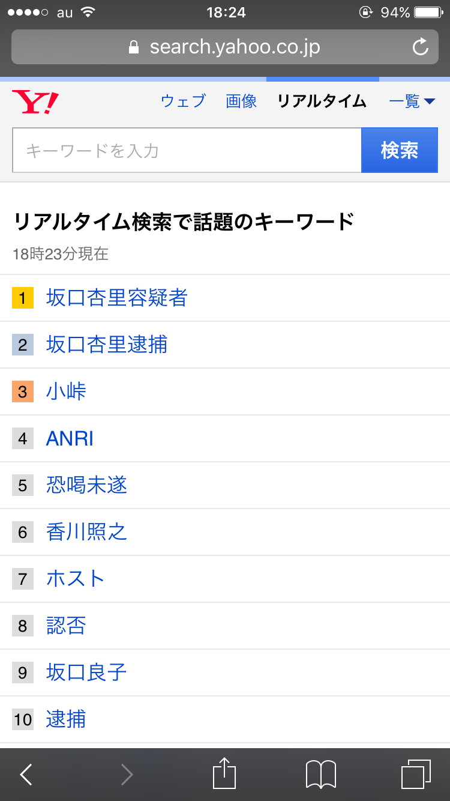Reload the page with the refresh icon

pos(421,47)
